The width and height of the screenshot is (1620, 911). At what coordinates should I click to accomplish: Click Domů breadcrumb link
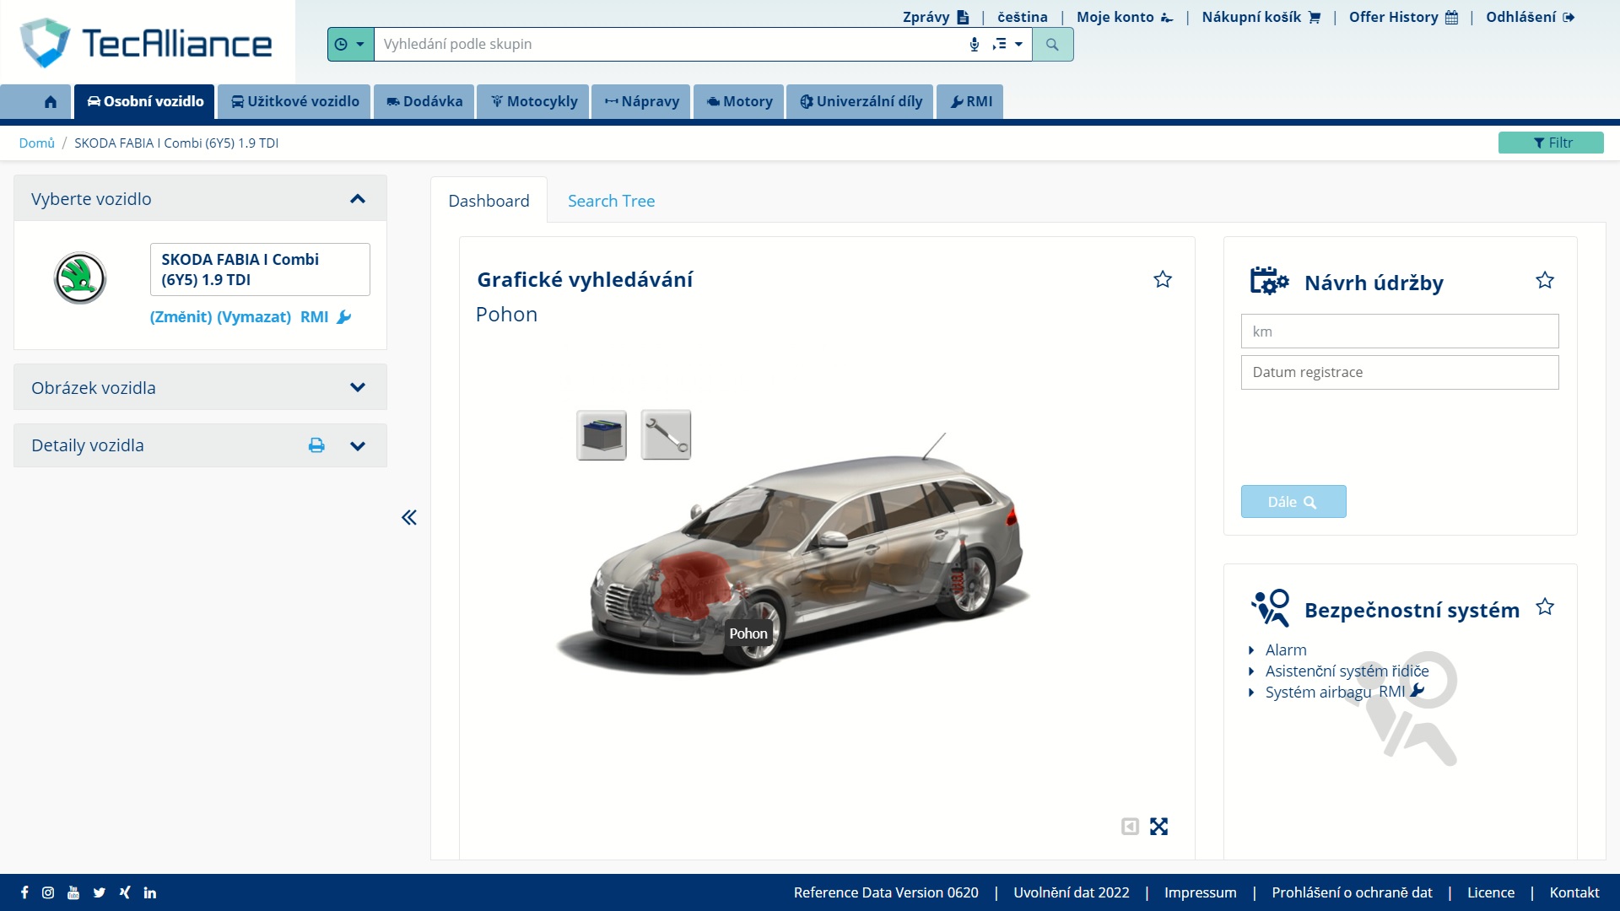pos(37,143)
